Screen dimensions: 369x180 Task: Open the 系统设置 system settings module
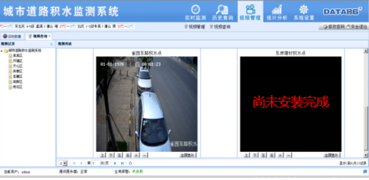[x=304, y=13]
